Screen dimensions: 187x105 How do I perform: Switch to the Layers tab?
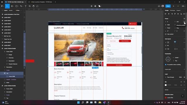6,10
